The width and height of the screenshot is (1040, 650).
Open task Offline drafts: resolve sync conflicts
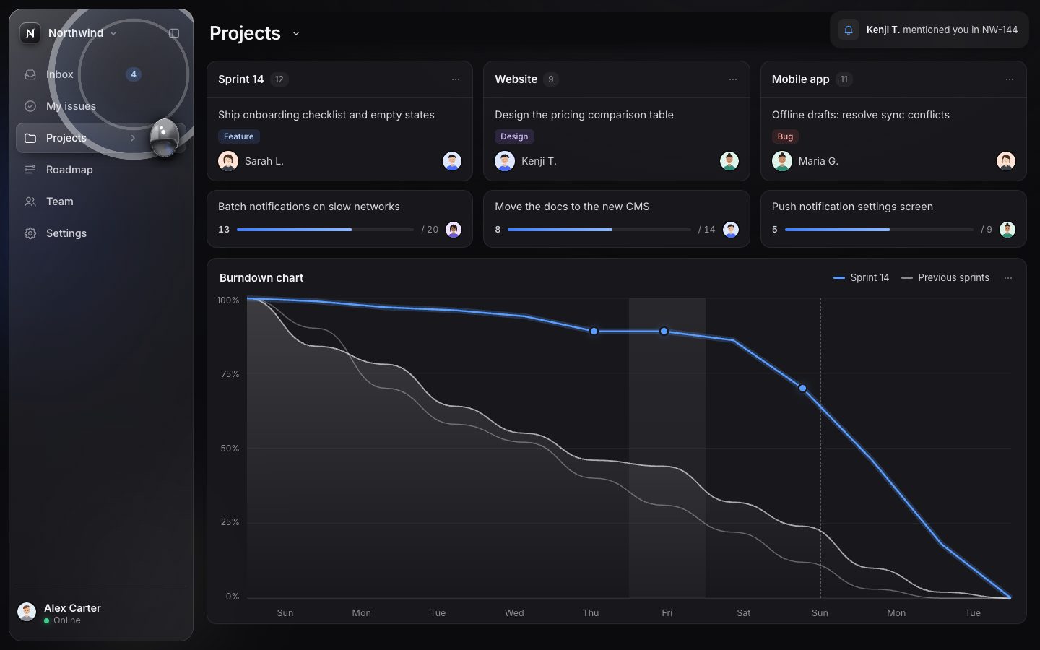861,115
